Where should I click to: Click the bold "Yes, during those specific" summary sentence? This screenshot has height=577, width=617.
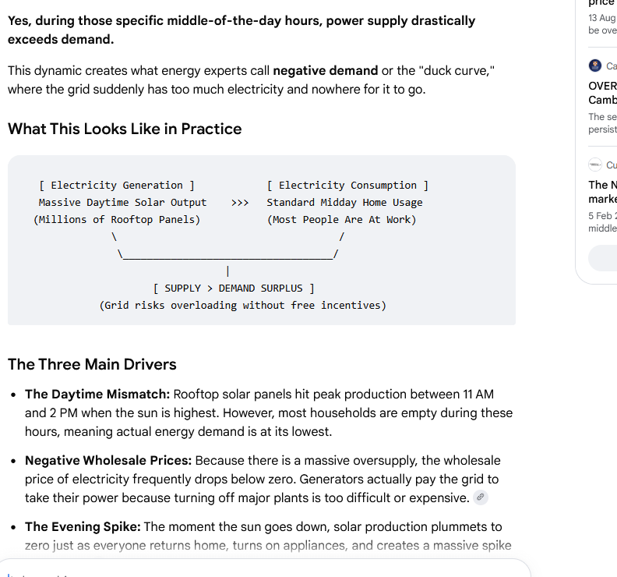242,30
